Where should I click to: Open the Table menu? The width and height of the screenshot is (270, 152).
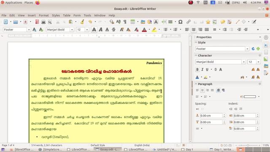coord(67,15)
